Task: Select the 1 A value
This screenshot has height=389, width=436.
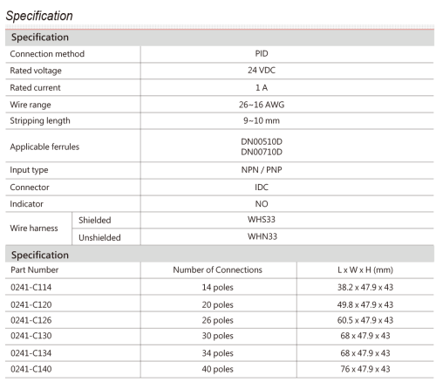Action: coord(262,87)
